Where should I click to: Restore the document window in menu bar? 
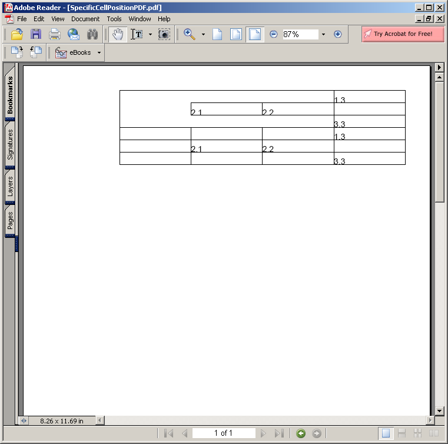coord(429,19)
